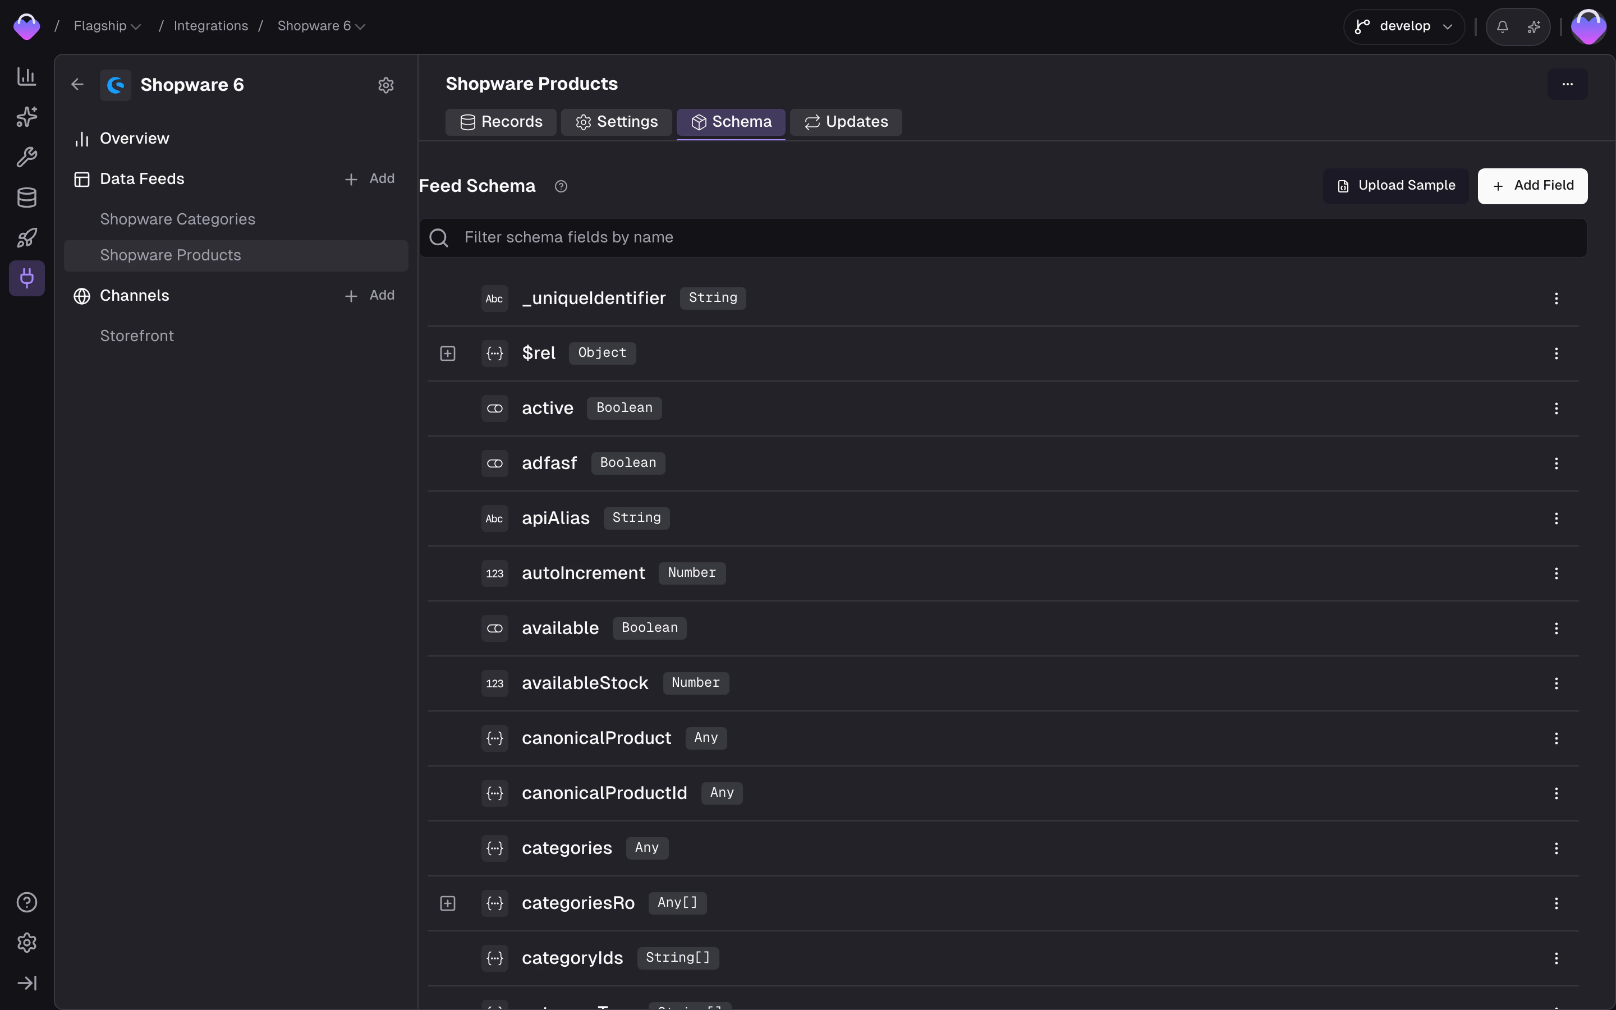Screen dimensions: 1616x1010
Task: Open options menu for apiAlias field
Action: (x=1556, y=518)
